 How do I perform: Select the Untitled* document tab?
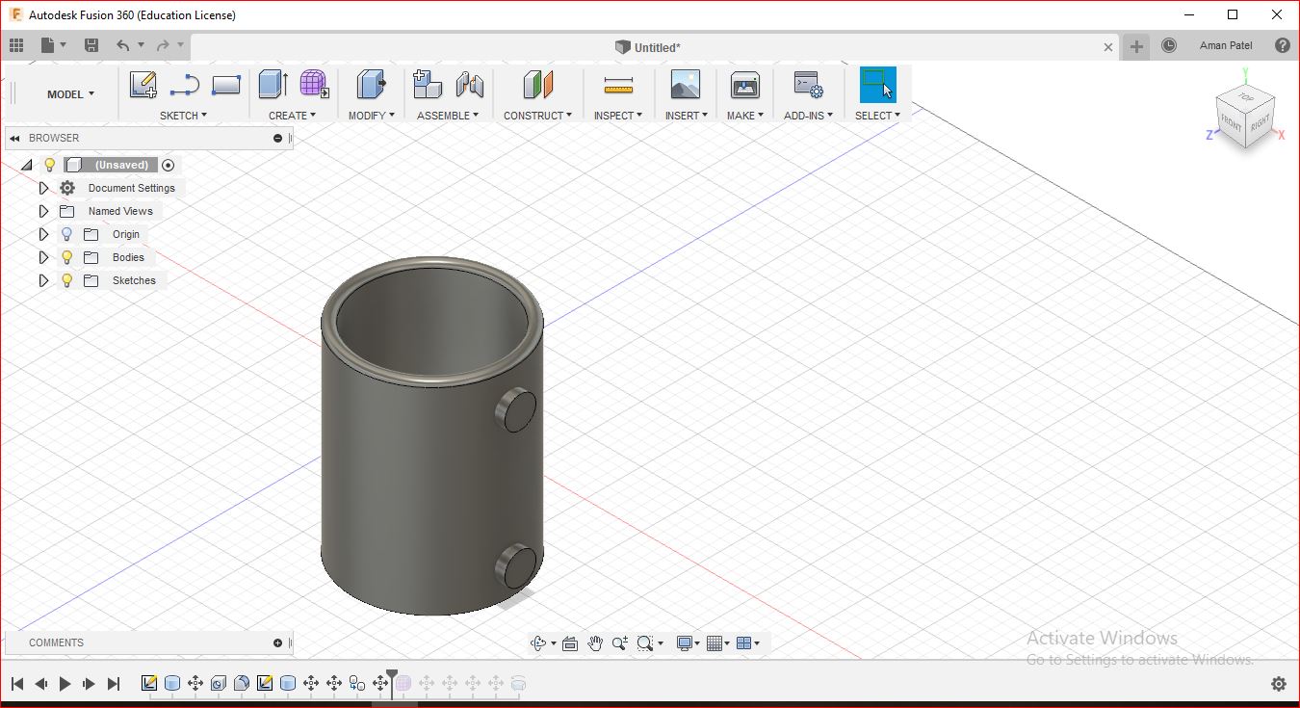coord(648,47)
